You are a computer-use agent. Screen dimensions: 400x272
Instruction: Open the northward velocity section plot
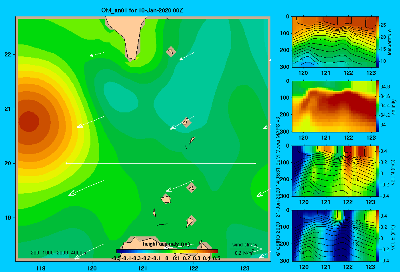pos(334,171)
